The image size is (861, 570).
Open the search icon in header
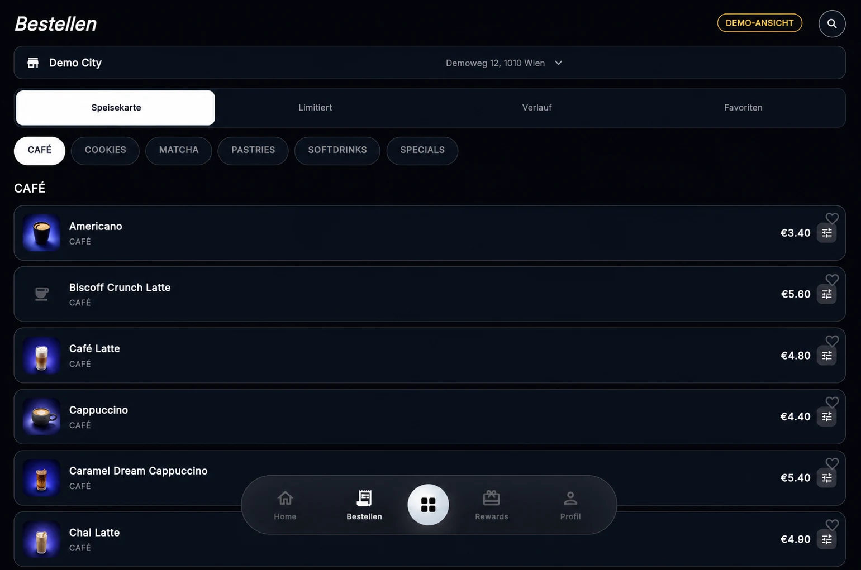(x=831, y=23)
